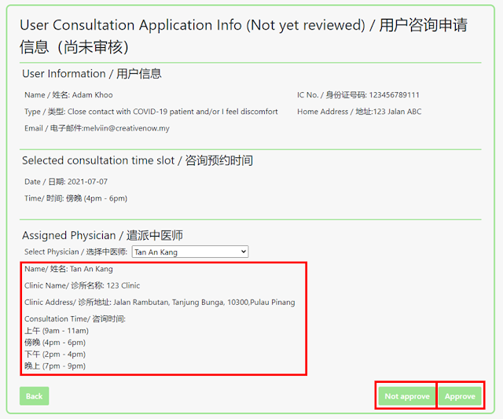Click the Select Physician label text
The image size is (503, 419).
point(75,252)
